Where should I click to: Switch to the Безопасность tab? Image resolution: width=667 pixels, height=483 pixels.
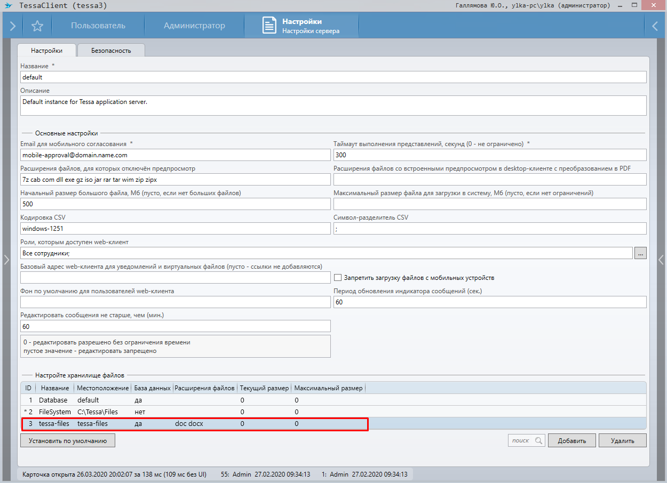111,51
